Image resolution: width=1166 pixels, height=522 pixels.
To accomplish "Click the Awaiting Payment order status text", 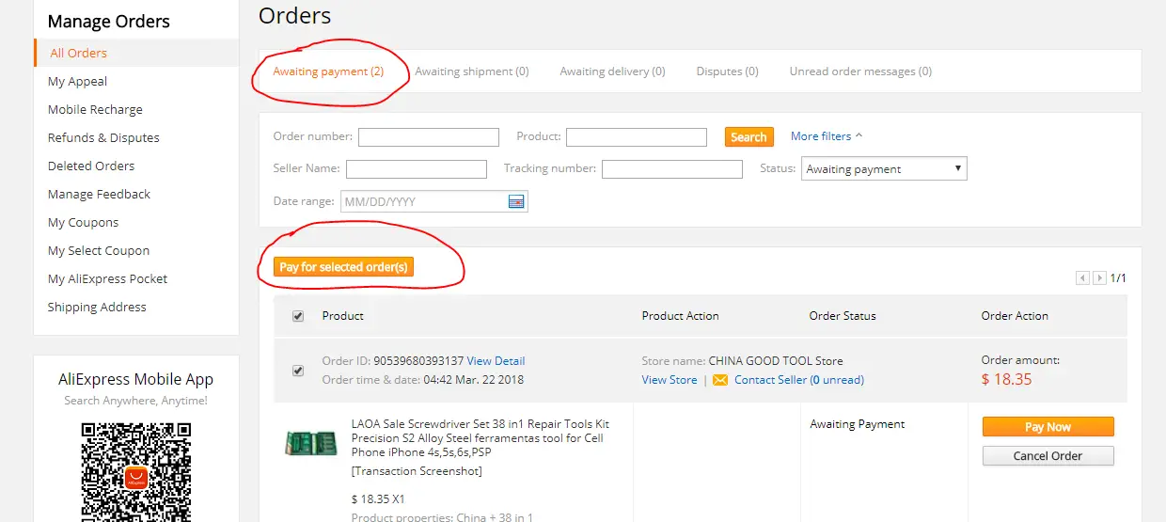I will coord(858,424).
